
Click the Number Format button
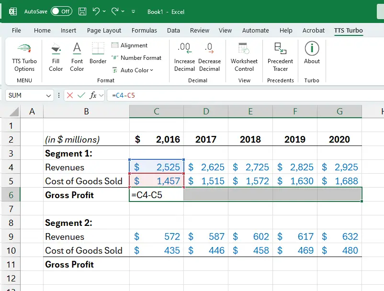(136, 58)
